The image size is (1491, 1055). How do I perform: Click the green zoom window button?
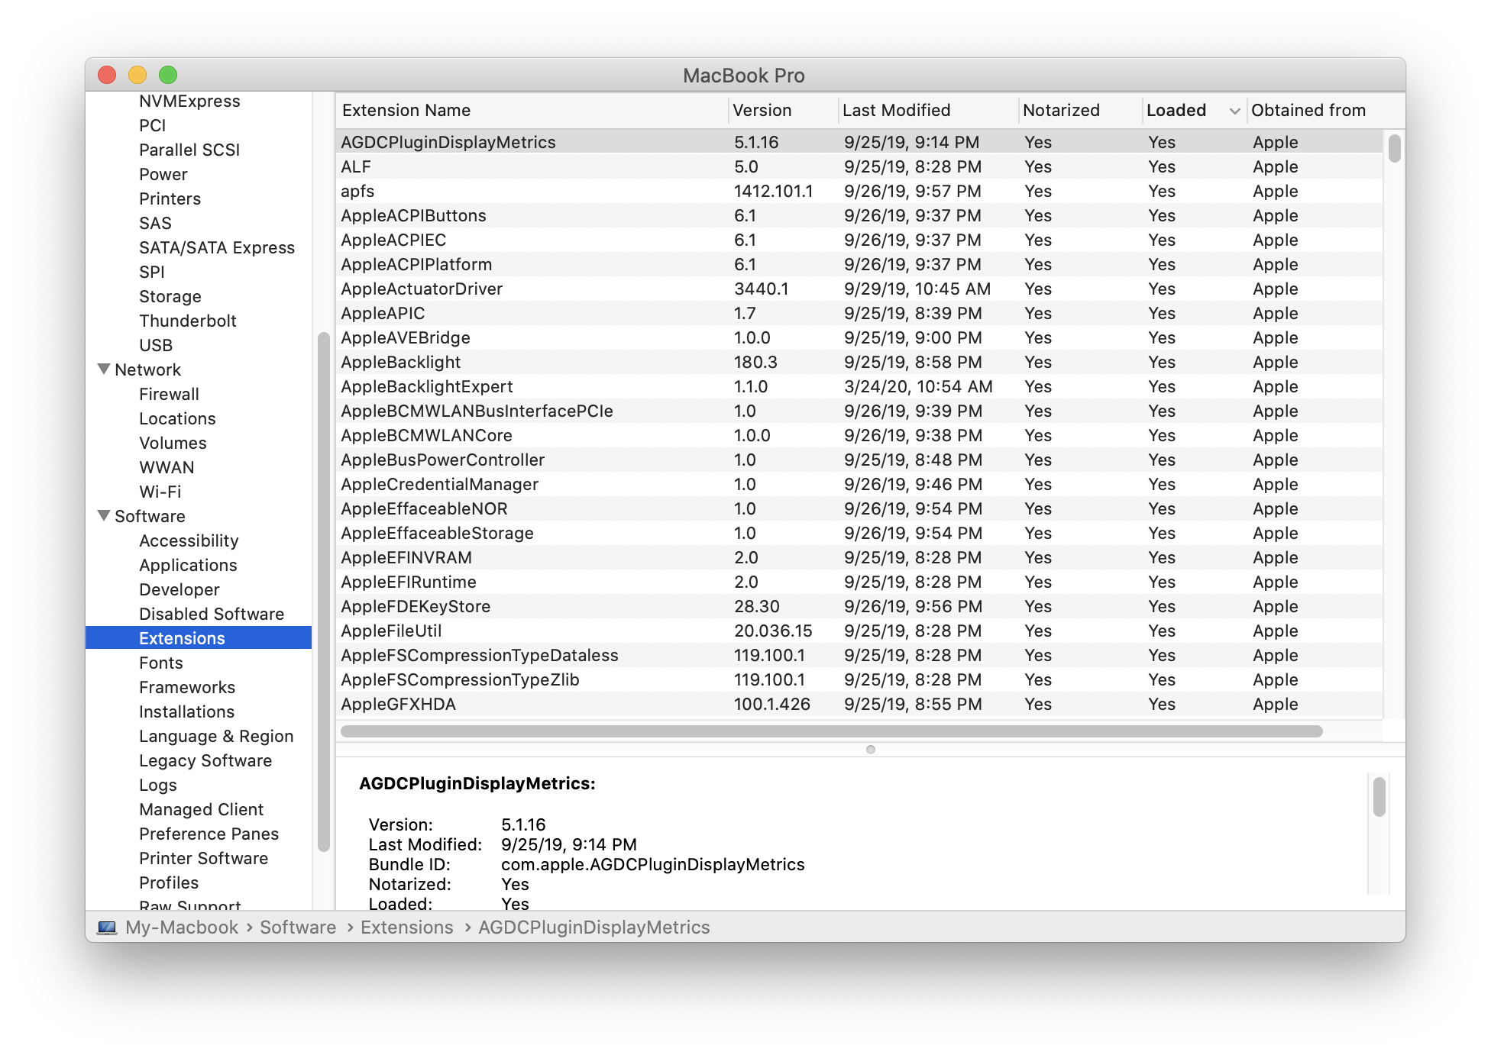pos(168,75)
